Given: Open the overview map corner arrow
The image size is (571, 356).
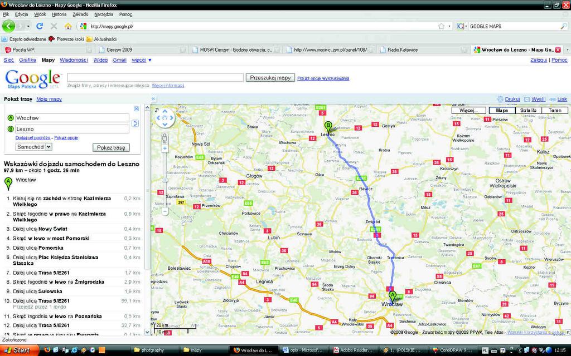Looking at the screenshot, I should [568, 332].
